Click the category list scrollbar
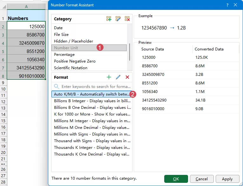The height and width of the screenshot is (186, 243). (130, 52)
